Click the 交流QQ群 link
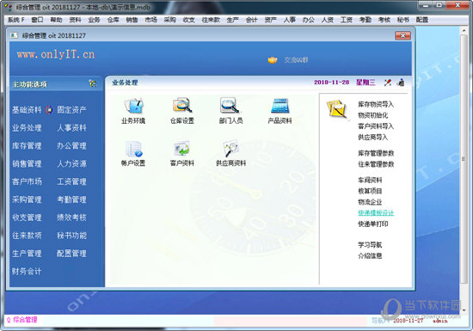The image size is (473, 331). (x=296, y=60)
